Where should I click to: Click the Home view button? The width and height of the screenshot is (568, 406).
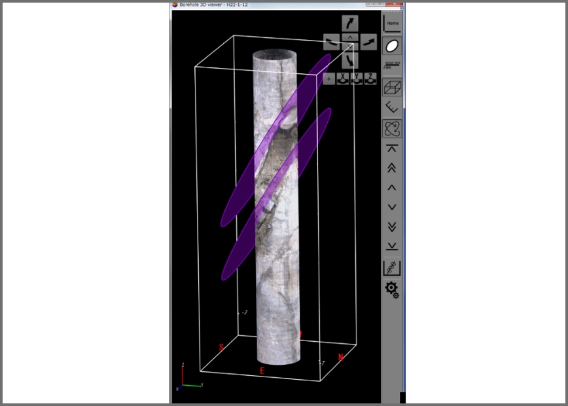pyautogui.click(x=392, y=24)
